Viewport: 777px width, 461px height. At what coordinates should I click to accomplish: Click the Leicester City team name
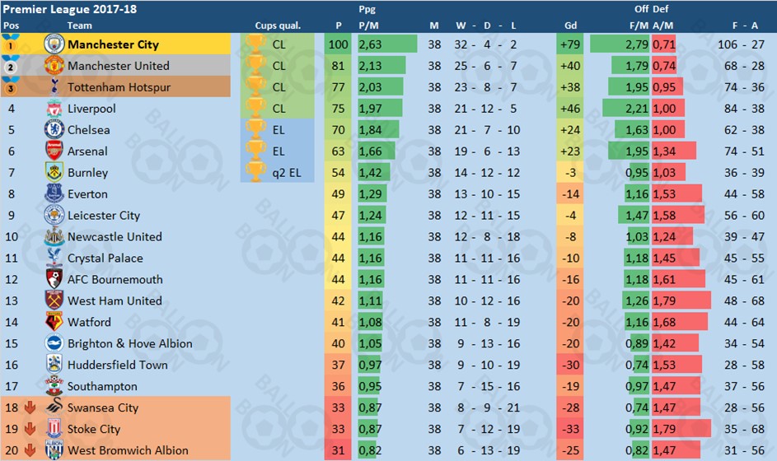[x=104, y=216]
